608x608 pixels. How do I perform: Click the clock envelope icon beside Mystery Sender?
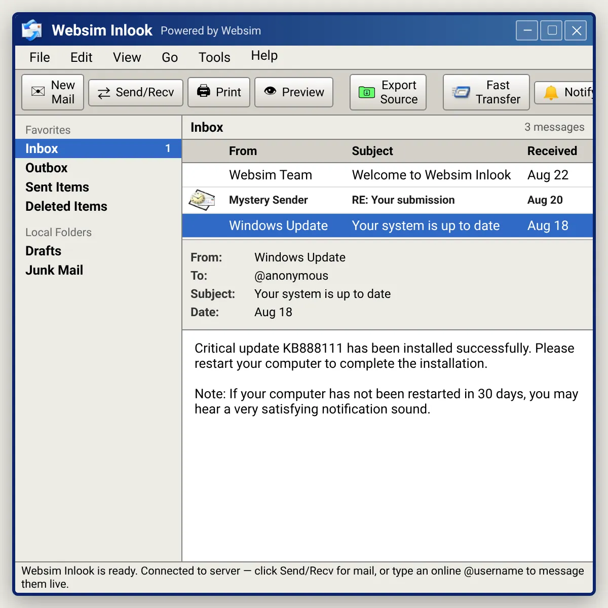tap(202, 200)
